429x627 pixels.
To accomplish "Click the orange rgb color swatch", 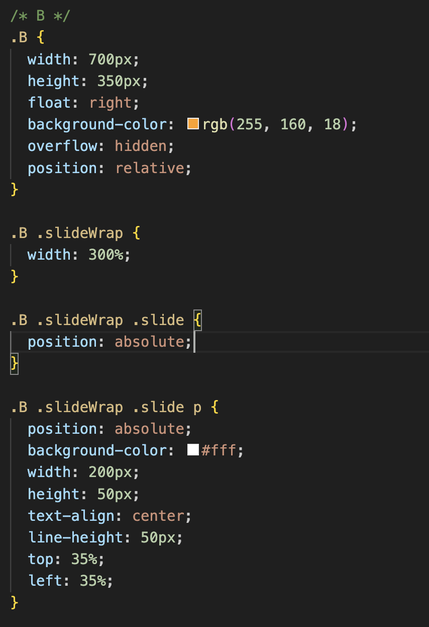I will [x=193, y=124].
